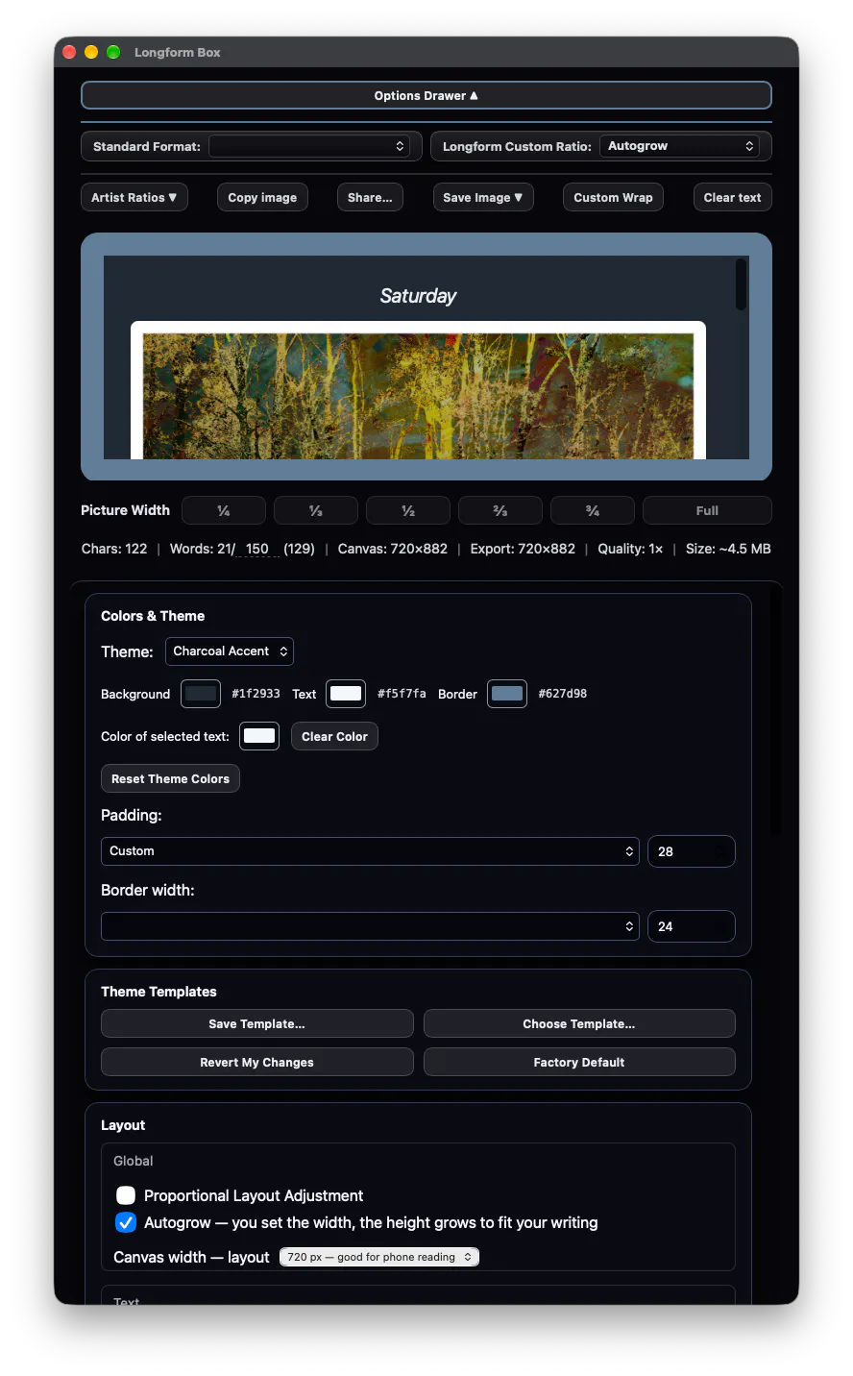Click the Saturday title in the preview

tap(418, 296)
